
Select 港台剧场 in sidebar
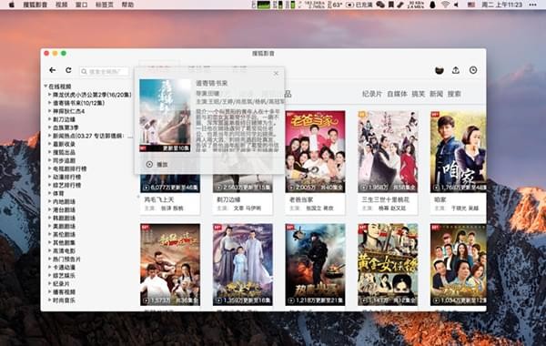coord(64,209)
